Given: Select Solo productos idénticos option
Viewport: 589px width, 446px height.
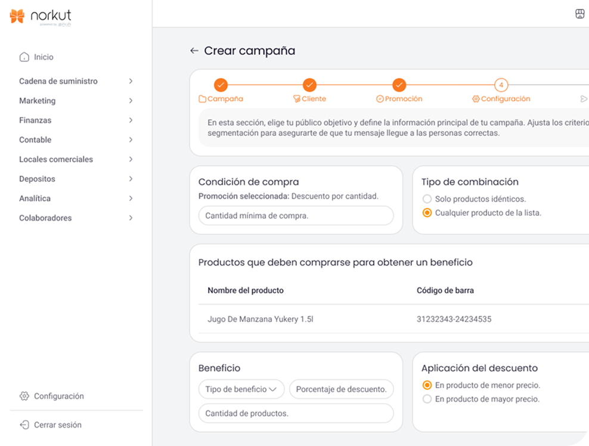Looking at the screenshot, I should coord(427,199).
